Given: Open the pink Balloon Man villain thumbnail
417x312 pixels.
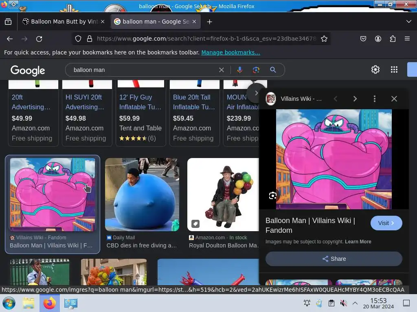Looking at the screenshot, I should [53, 195].
